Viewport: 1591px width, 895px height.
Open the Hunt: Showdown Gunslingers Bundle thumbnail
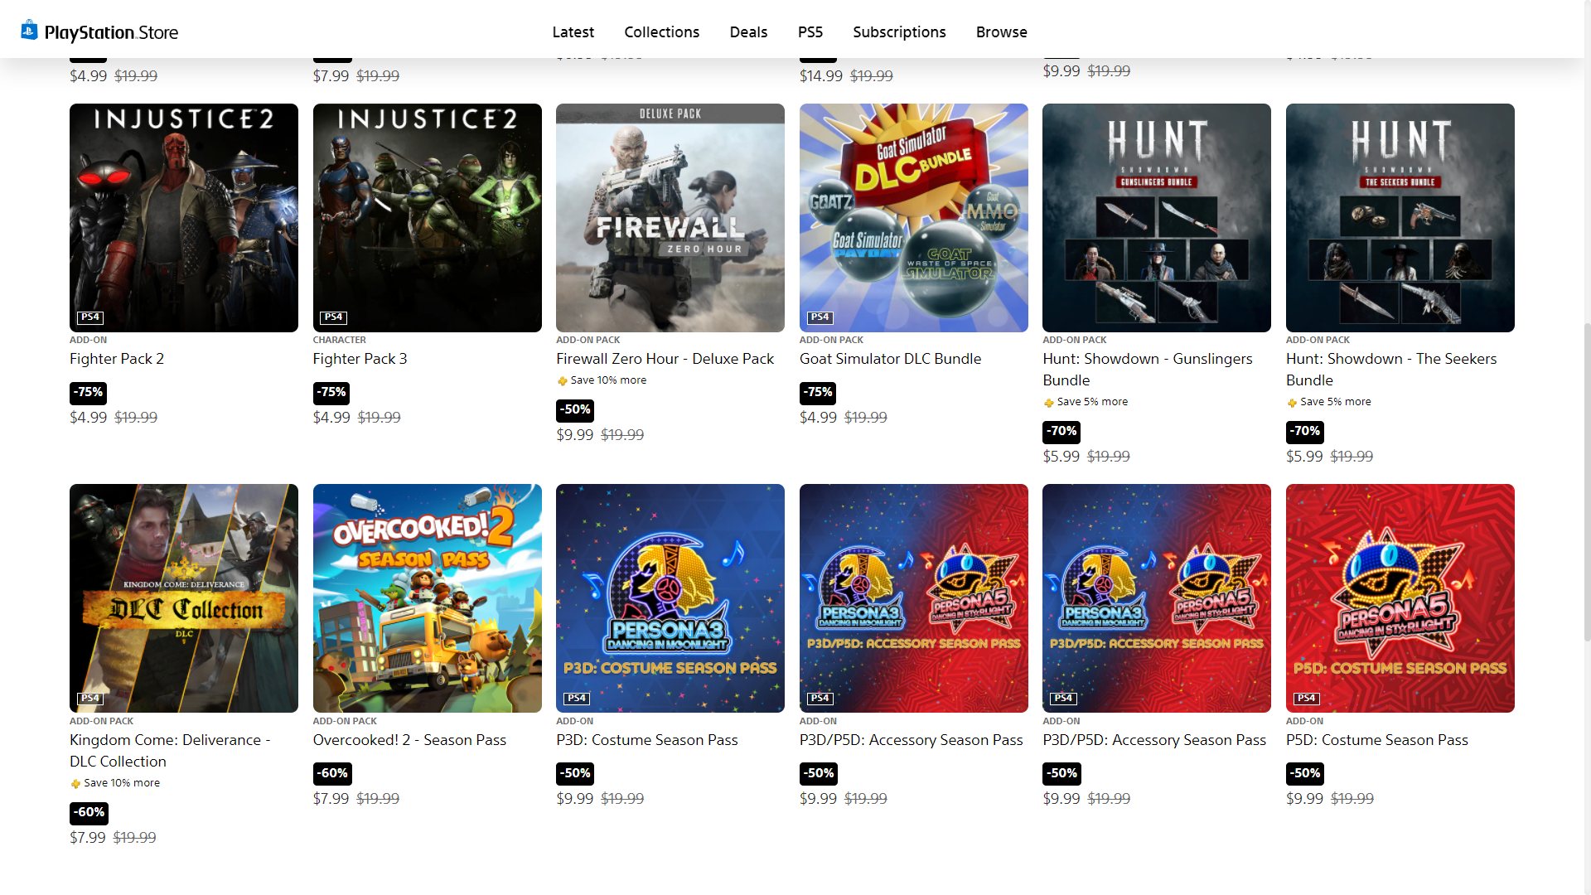pos(1157,218)
